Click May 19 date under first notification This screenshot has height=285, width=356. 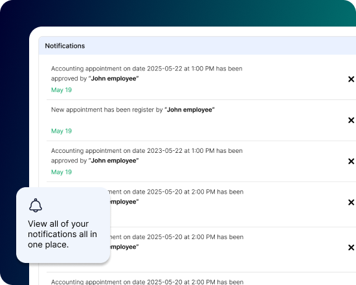coord(61,90)
